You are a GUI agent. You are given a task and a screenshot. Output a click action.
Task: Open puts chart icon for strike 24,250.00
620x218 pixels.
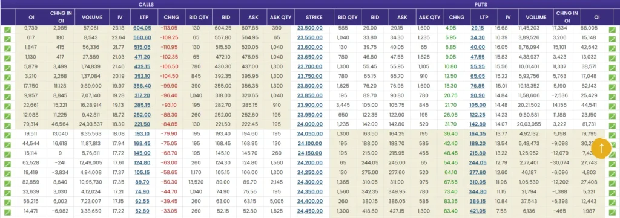(612, 174)
